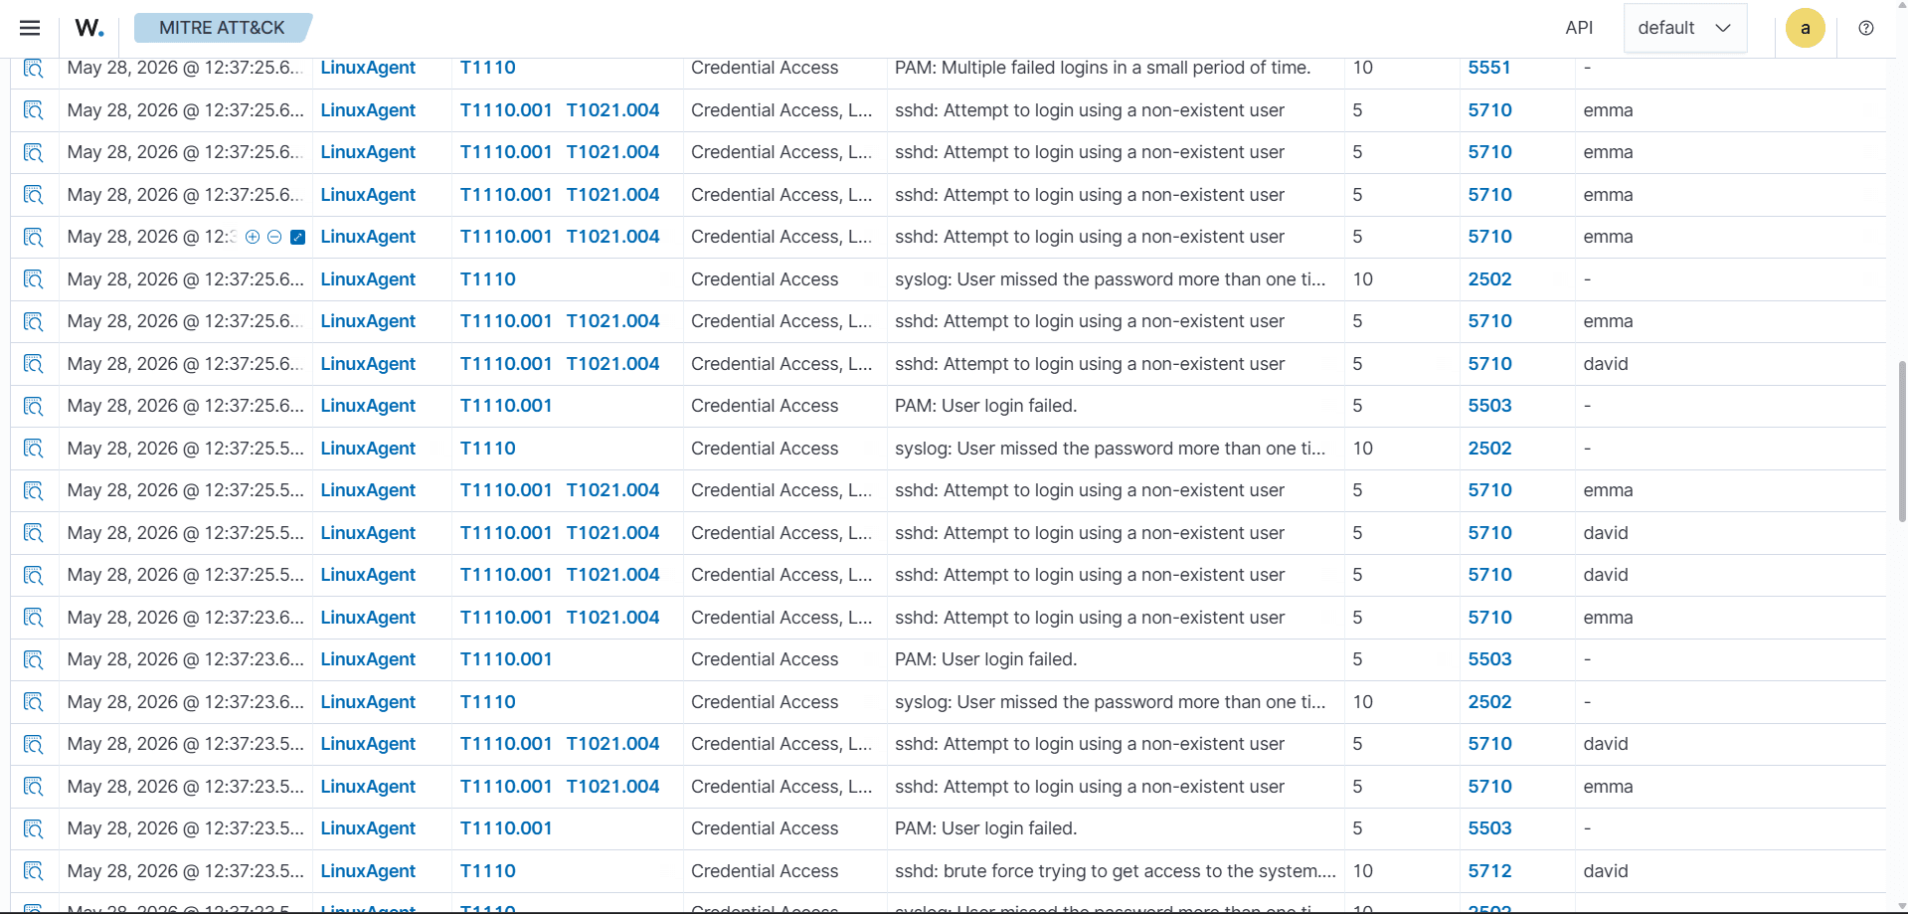The image size is (1908, 914).
Task: Select timestamp of the rule 5712 brute force row
Action: (185, 871)
